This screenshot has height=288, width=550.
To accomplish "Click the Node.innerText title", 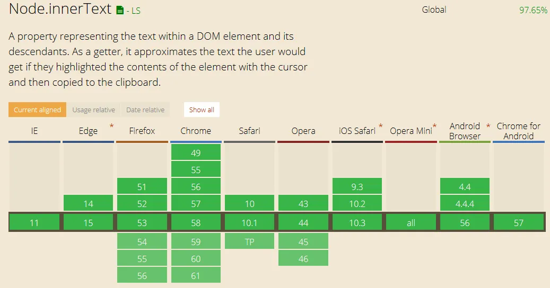I will point(60,9).
